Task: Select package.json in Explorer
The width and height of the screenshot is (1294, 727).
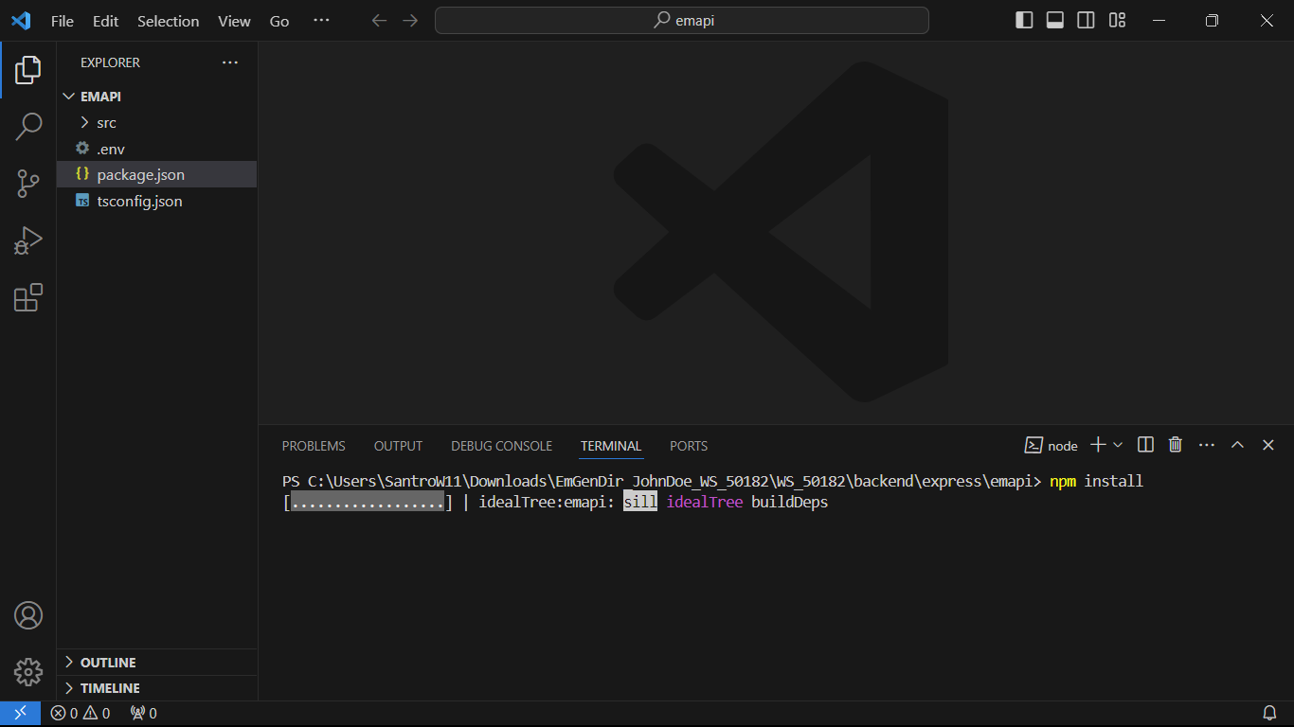Action: point(156,175)
